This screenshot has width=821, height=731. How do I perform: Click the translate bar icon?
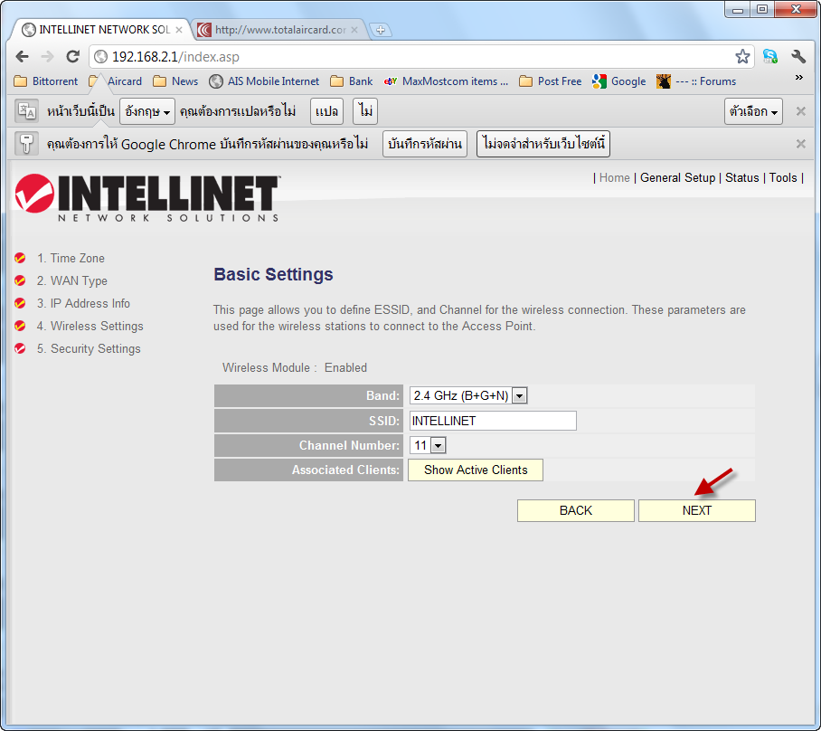click(27, 111)
